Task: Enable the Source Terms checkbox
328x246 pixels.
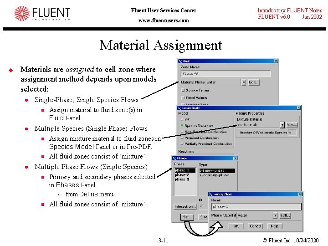Action: click(183, 90)
